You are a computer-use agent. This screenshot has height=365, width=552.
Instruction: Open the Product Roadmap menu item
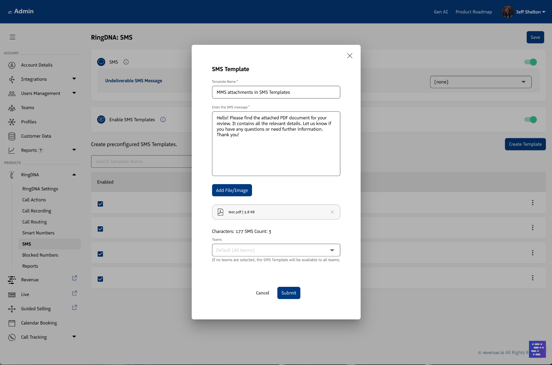click(473, 12)
